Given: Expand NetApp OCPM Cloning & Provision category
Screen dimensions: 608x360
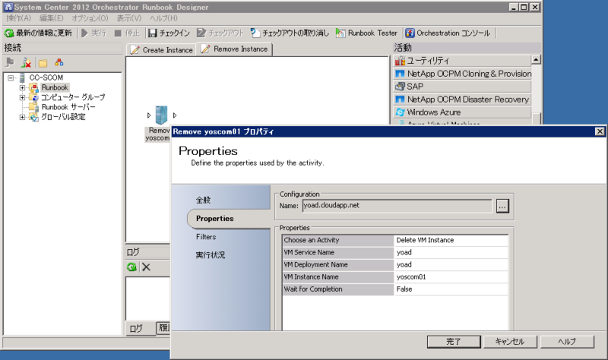Looking at the screenshot, I should coord(462,74).
